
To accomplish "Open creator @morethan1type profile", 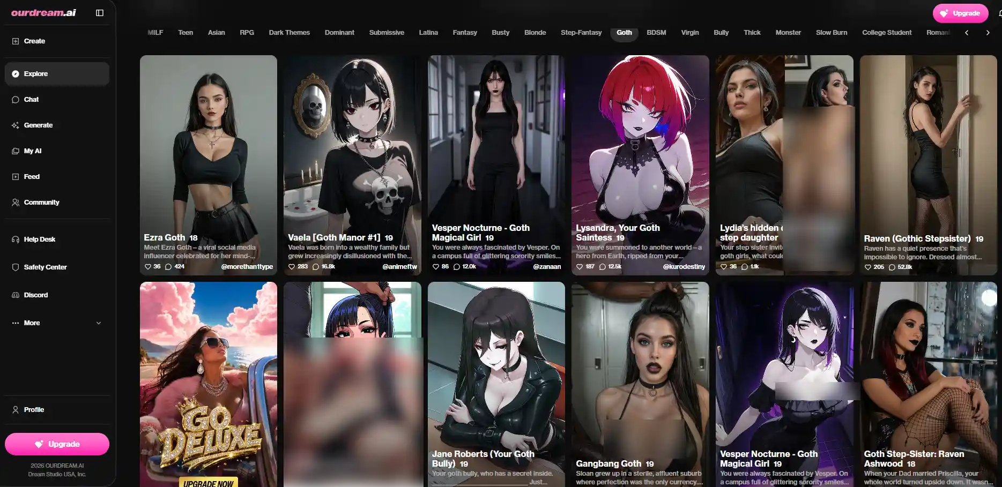I will point(247,266).
